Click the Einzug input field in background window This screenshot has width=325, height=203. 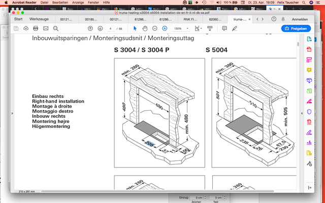point(197,197)
